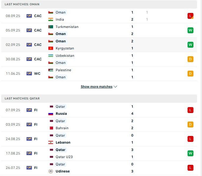This screenshot has width=202, height=176.
Task: Click the orange D badge for Uzbekistan match
Action: (190, 59)
